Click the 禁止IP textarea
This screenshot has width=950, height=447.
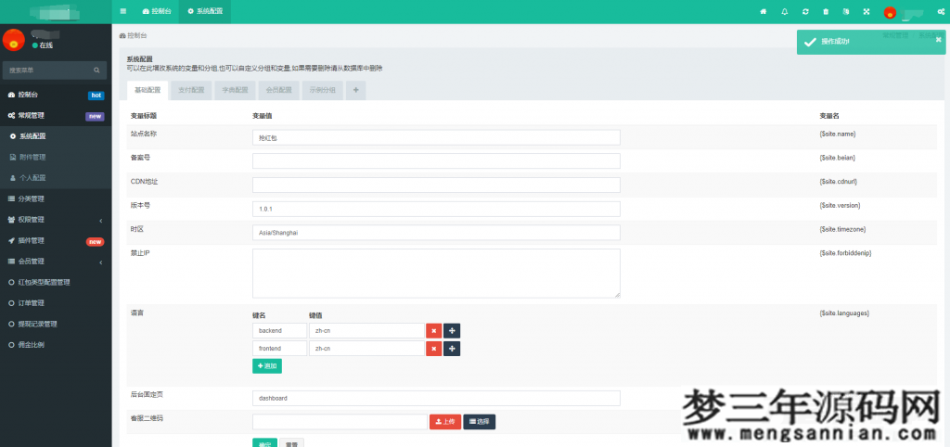tap(436, 274)
